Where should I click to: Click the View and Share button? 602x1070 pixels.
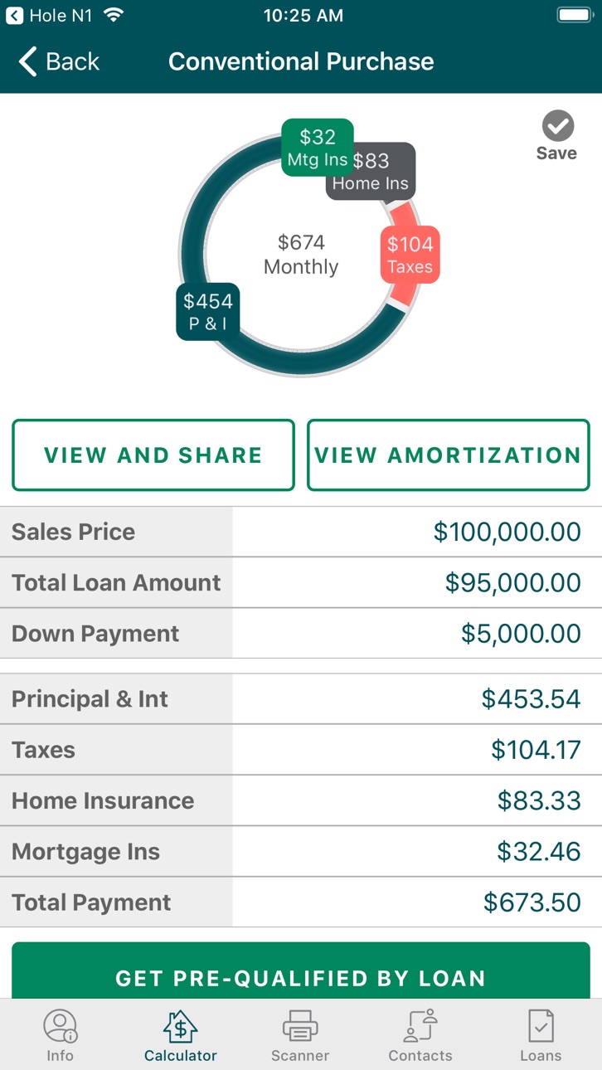coord(153,455)
